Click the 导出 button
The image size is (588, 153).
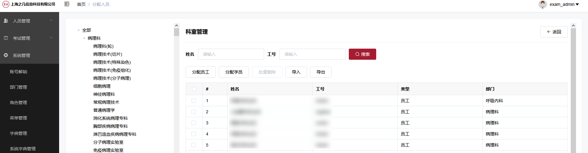tap(321, 72)
